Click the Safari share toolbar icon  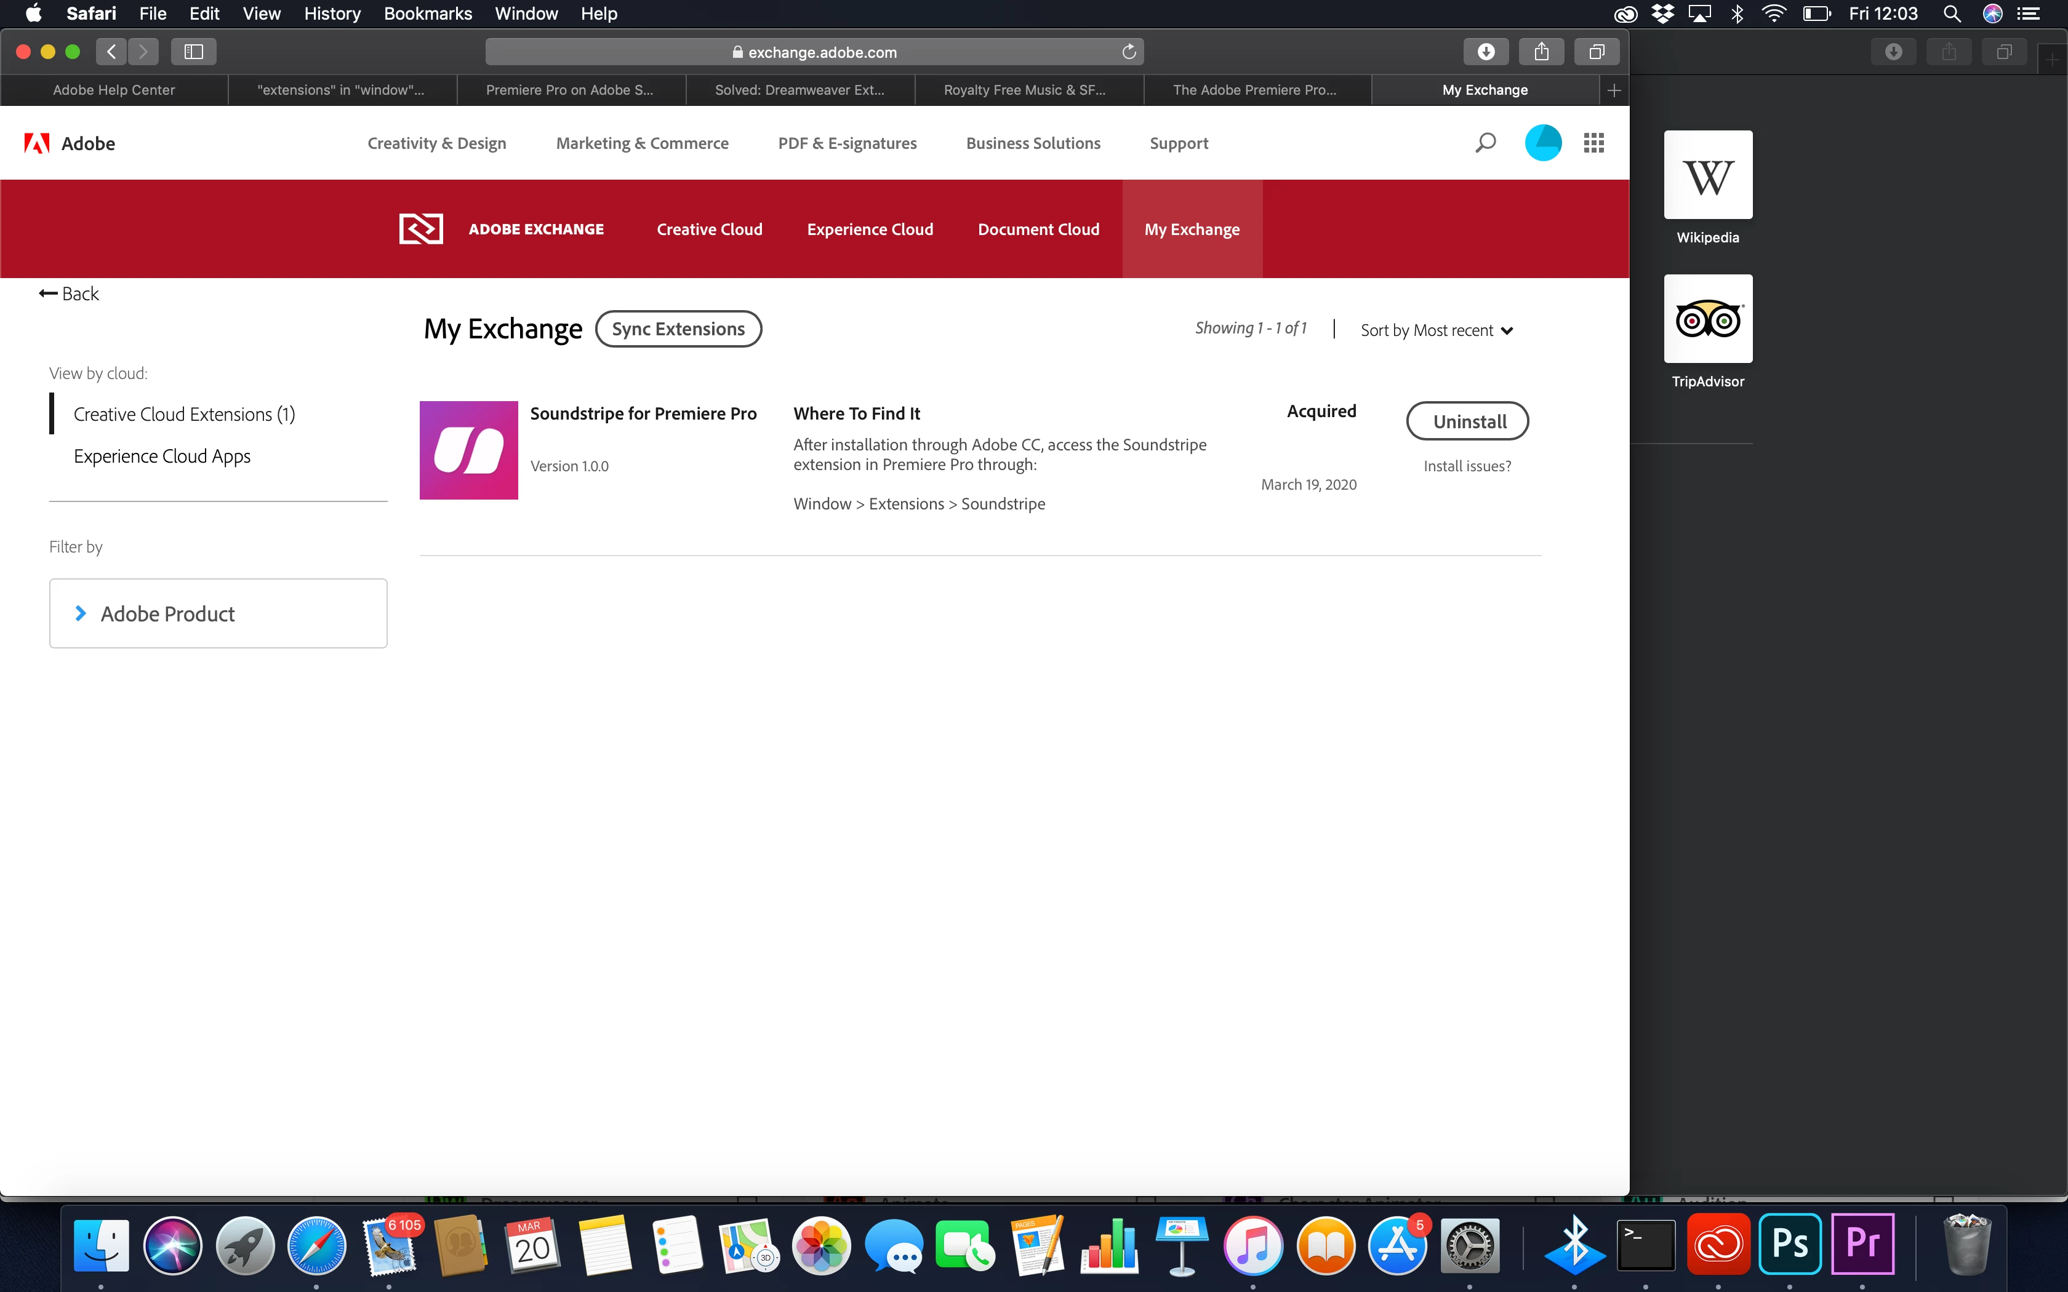(1541, 52)
